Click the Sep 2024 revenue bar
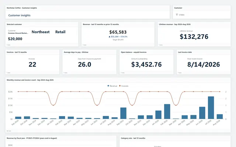This screenshot has width=236, height=147. coord(18,118)
